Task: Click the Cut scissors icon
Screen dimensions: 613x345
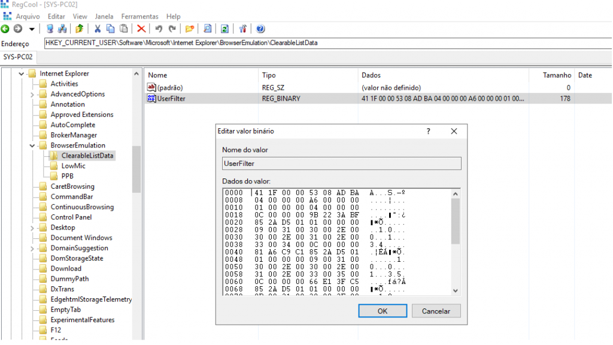Action: 98,29
